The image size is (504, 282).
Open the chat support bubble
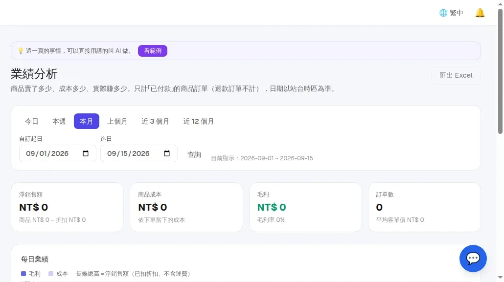[x=473, y=259]
